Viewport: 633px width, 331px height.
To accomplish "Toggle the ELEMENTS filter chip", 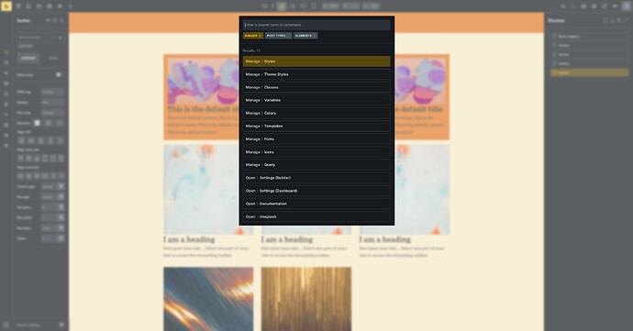I will [x=305, y=36].
